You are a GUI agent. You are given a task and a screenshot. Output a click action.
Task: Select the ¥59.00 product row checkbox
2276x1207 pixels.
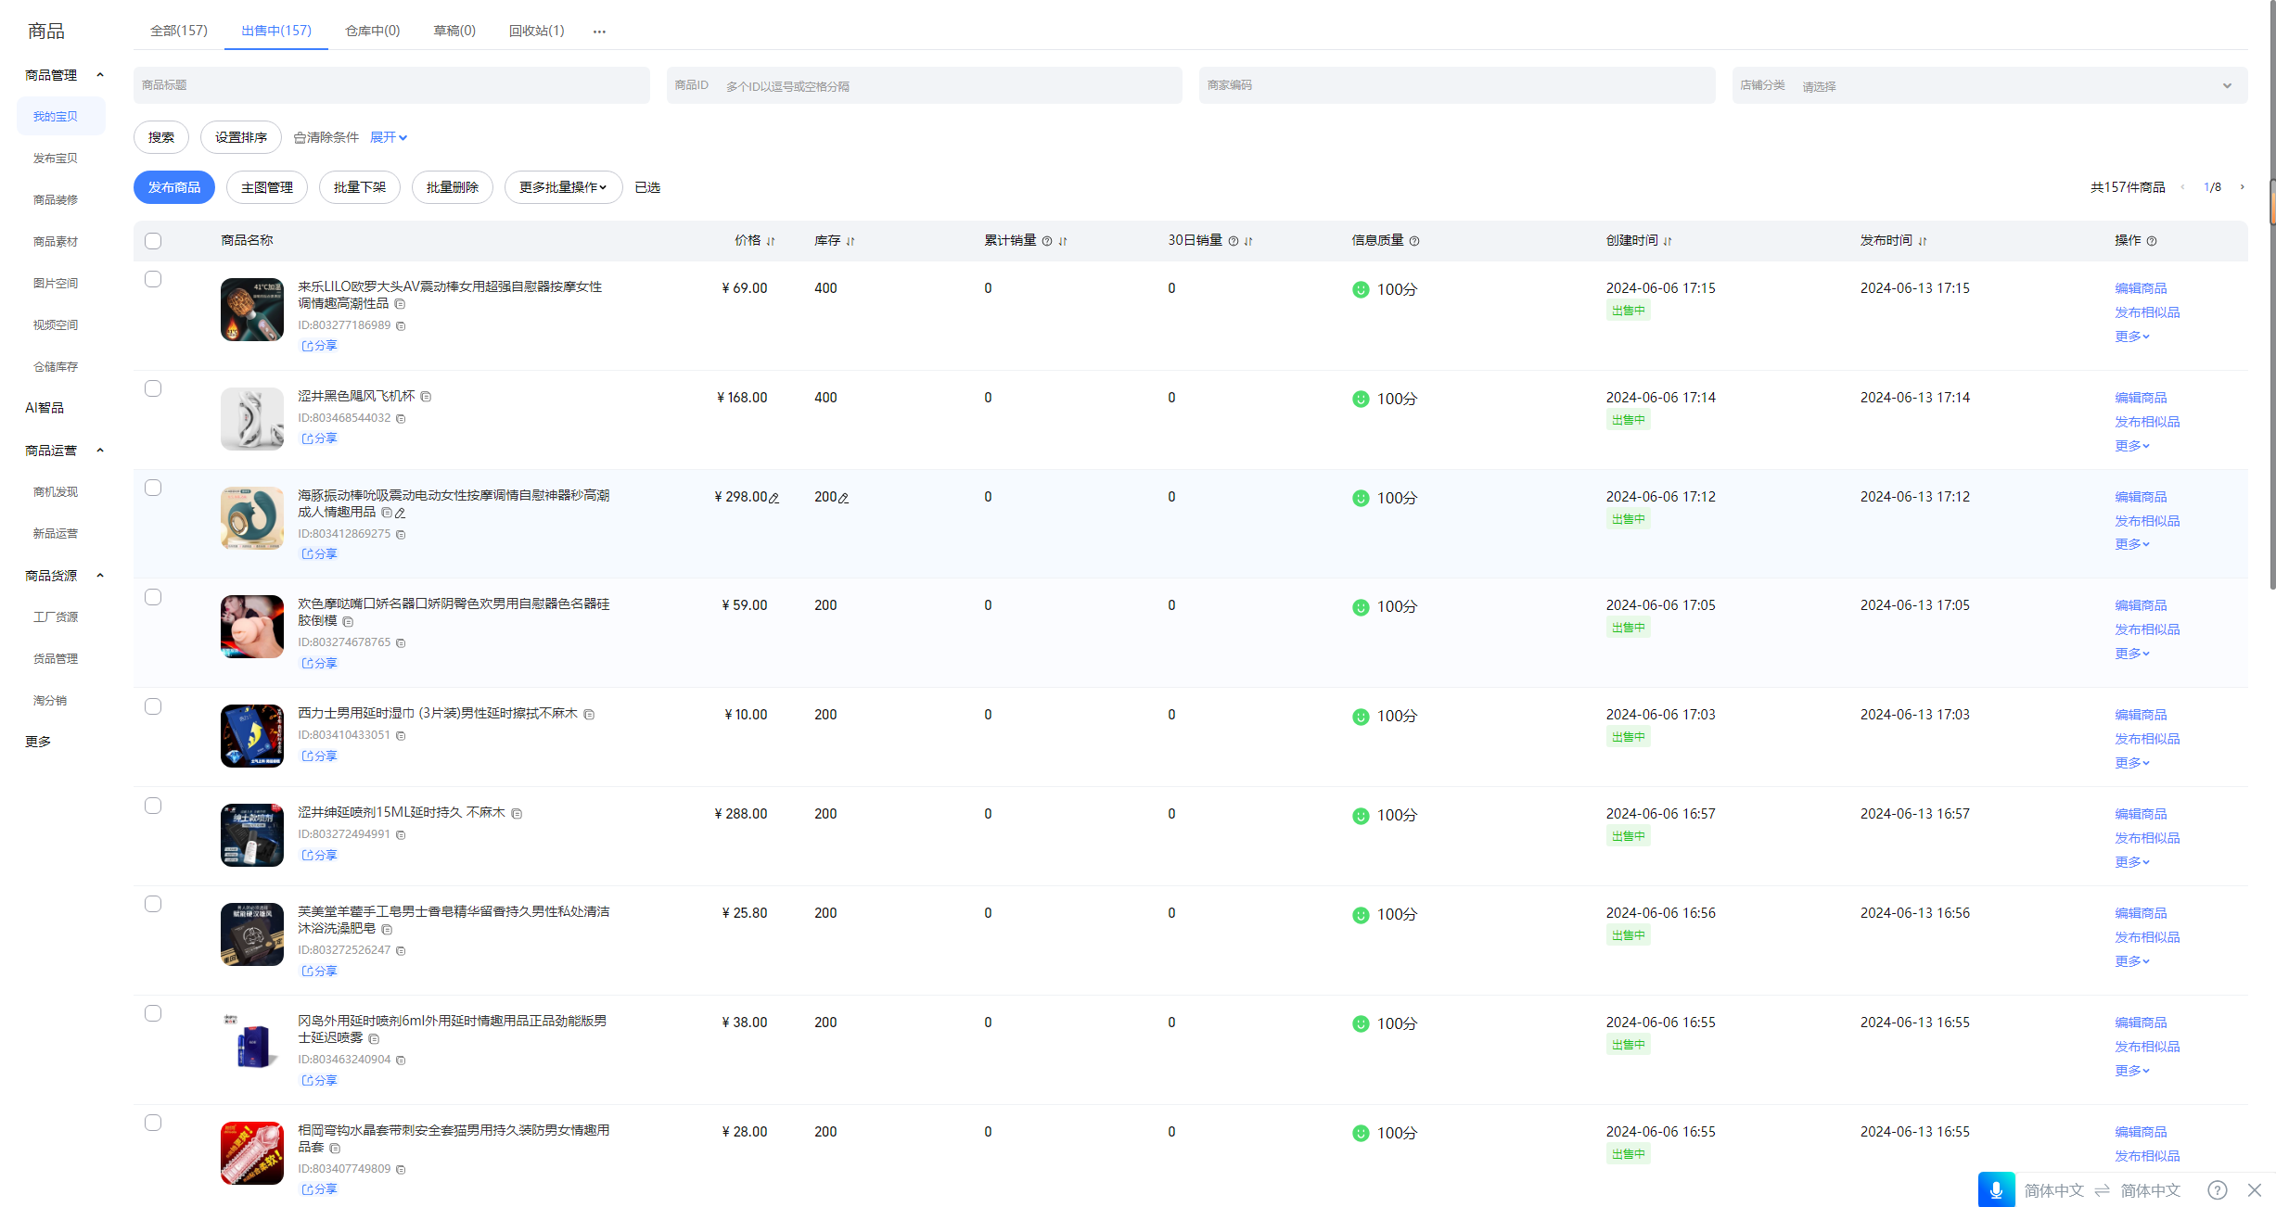coord(153,597)
